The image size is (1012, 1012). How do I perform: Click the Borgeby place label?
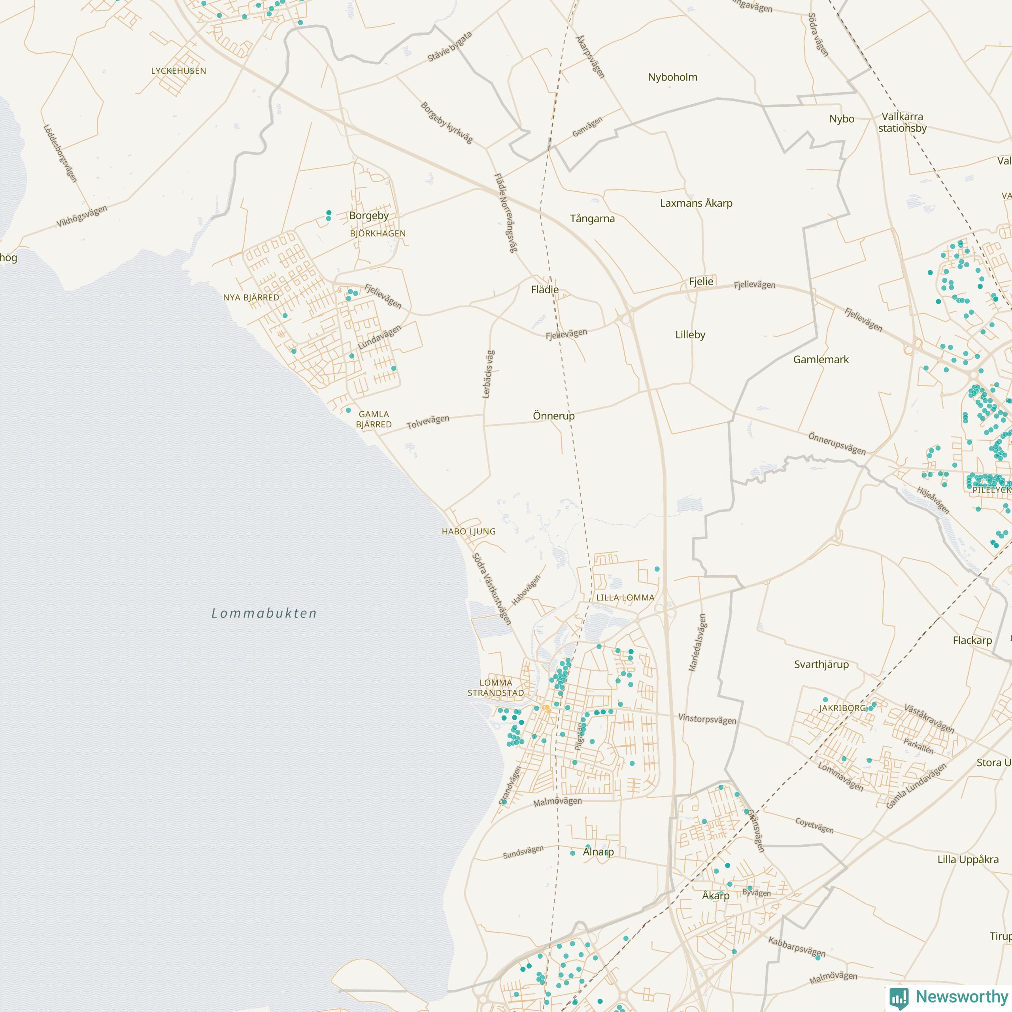[369, 216]
